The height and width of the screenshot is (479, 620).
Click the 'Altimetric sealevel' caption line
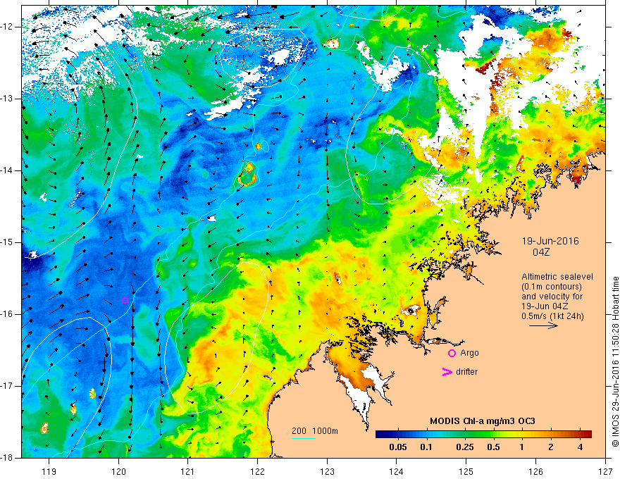click(557, 277)
